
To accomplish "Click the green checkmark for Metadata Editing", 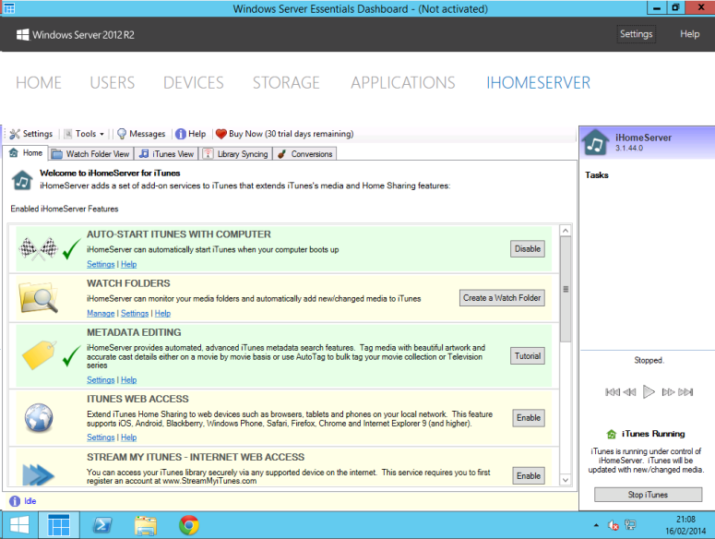I will pyautogui.click(x=72, y=355).
